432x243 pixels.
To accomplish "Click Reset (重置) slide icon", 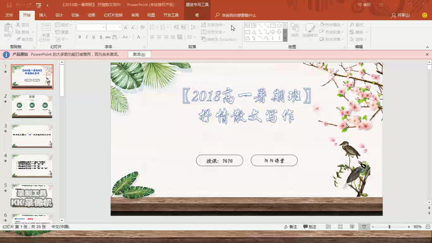I will click(x=58, y=32).
